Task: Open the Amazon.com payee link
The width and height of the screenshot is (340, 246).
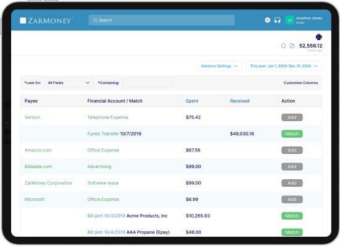Action: click(38, 150)
